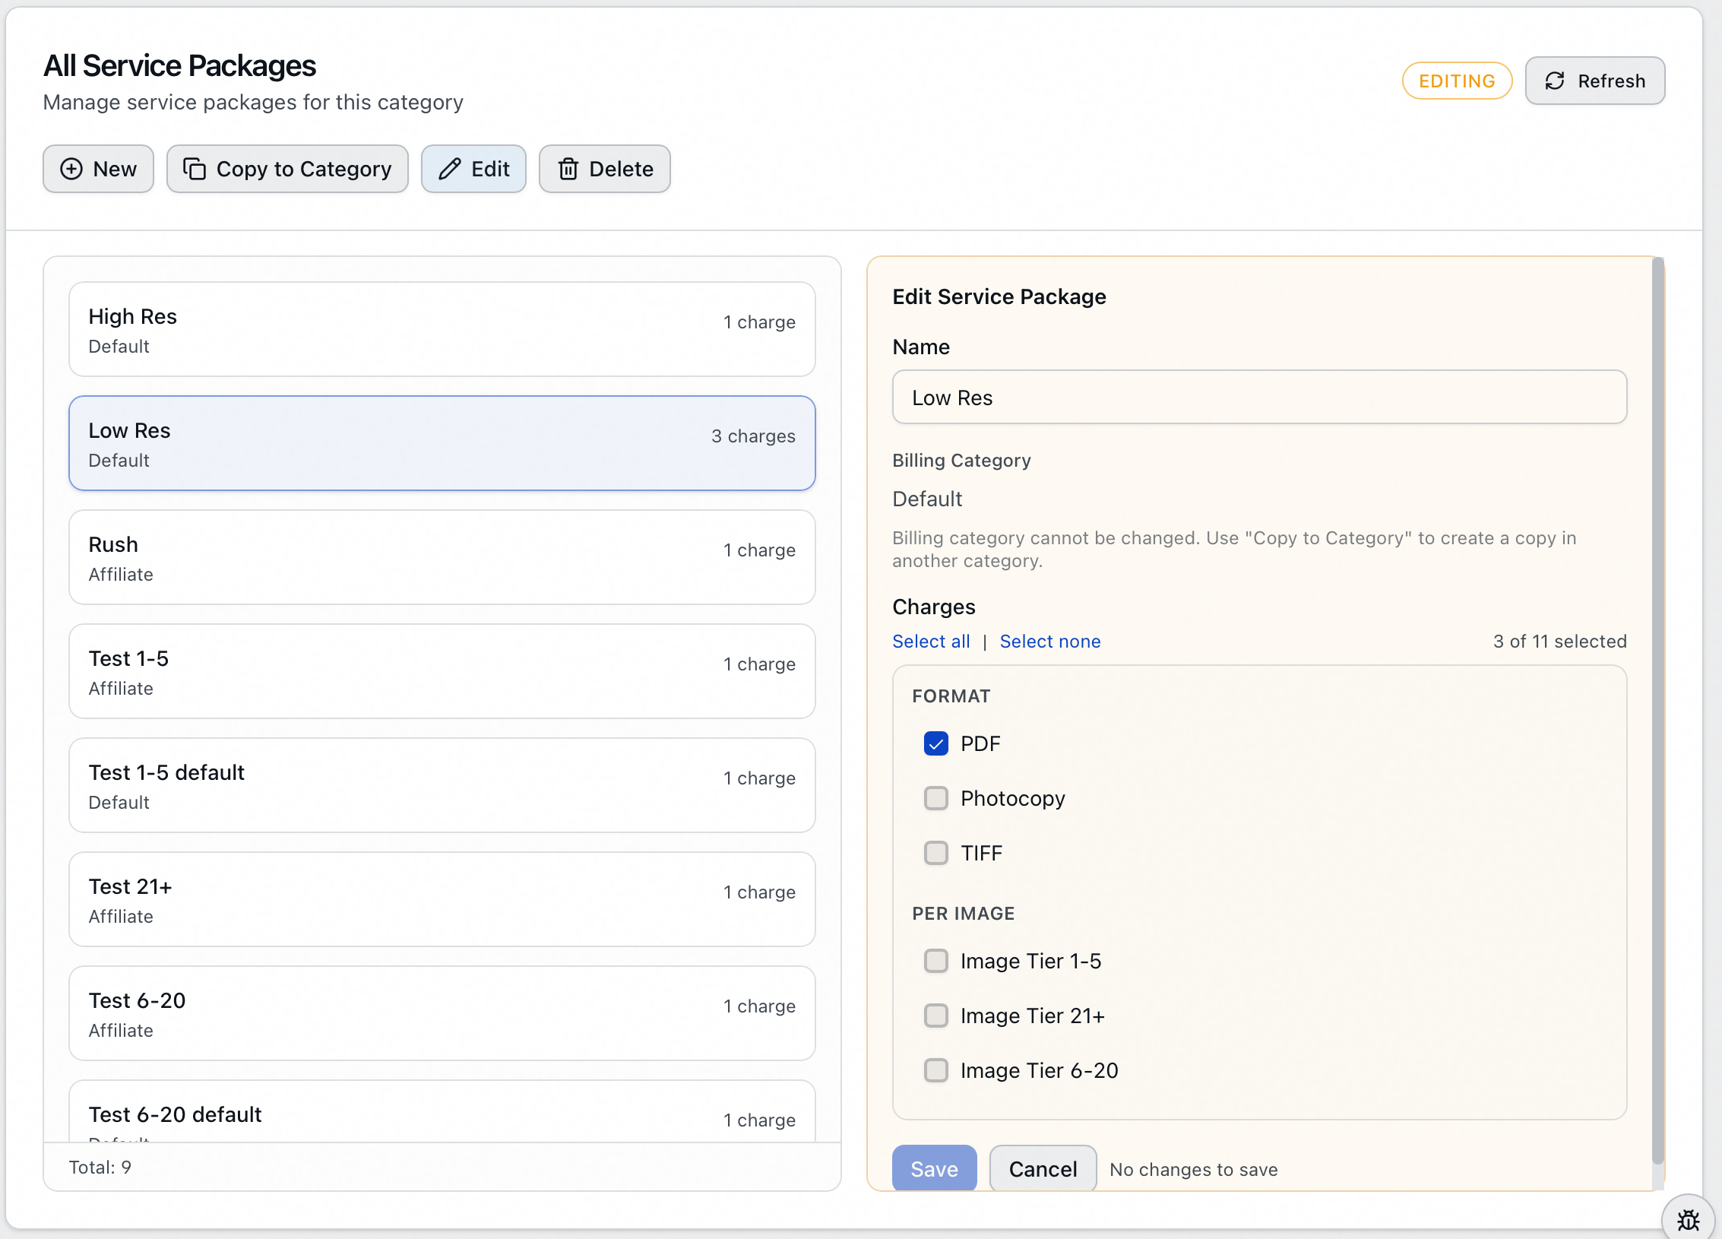Enable Image Tier 1-5 checkbox
Viewport: 1722px width, 1239px height.
coord(936,961)
